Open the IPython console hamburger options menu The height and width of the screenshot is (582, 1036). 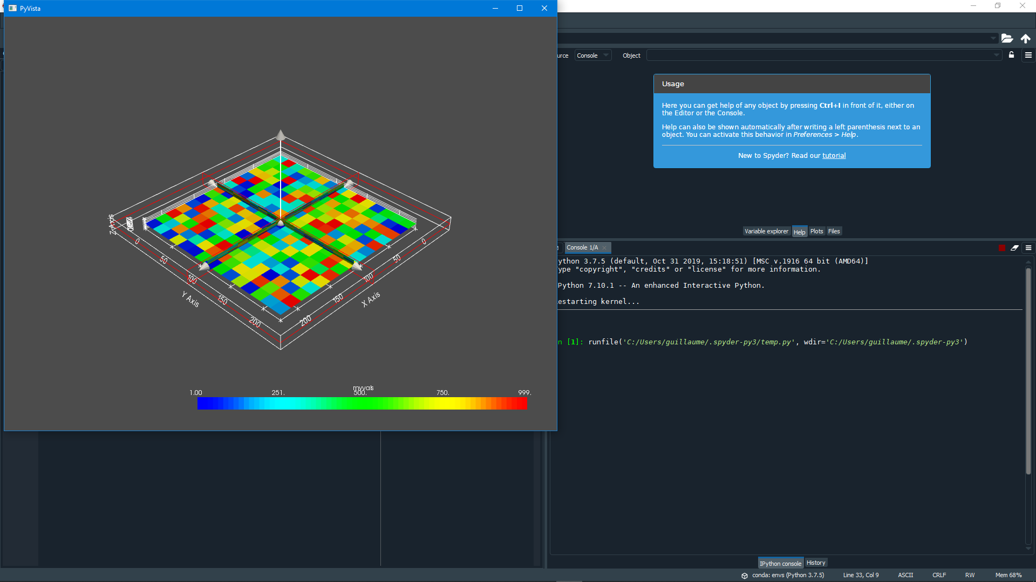click(1028, 248)
